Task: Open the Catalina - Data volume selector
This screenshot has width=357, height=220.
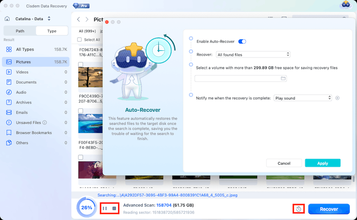Action: pyautogui.click(x=33, y=19)
